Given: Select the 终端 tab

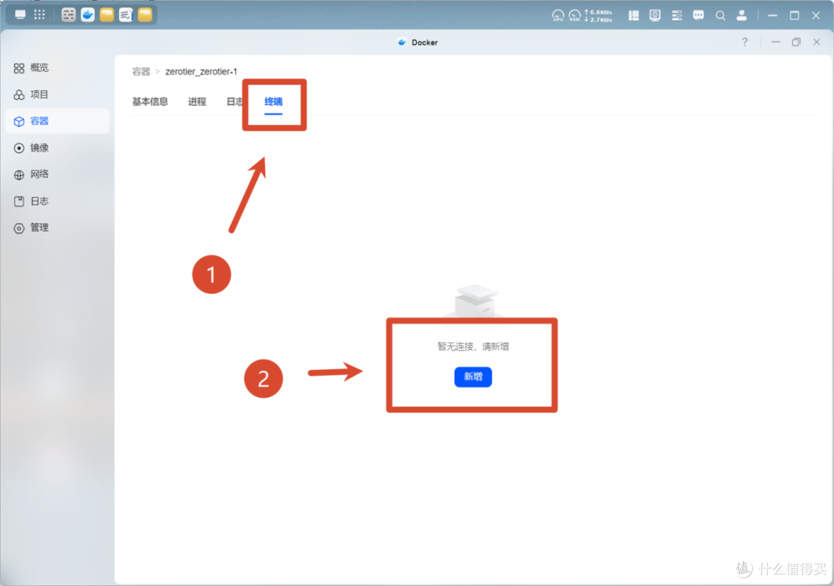Looking at the screenshot, I should pos(273,102).
